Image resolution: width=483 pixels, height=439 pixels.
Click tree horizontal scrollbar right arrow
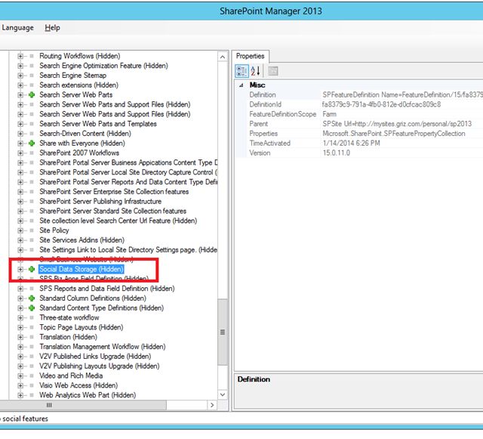coord(212,405)
